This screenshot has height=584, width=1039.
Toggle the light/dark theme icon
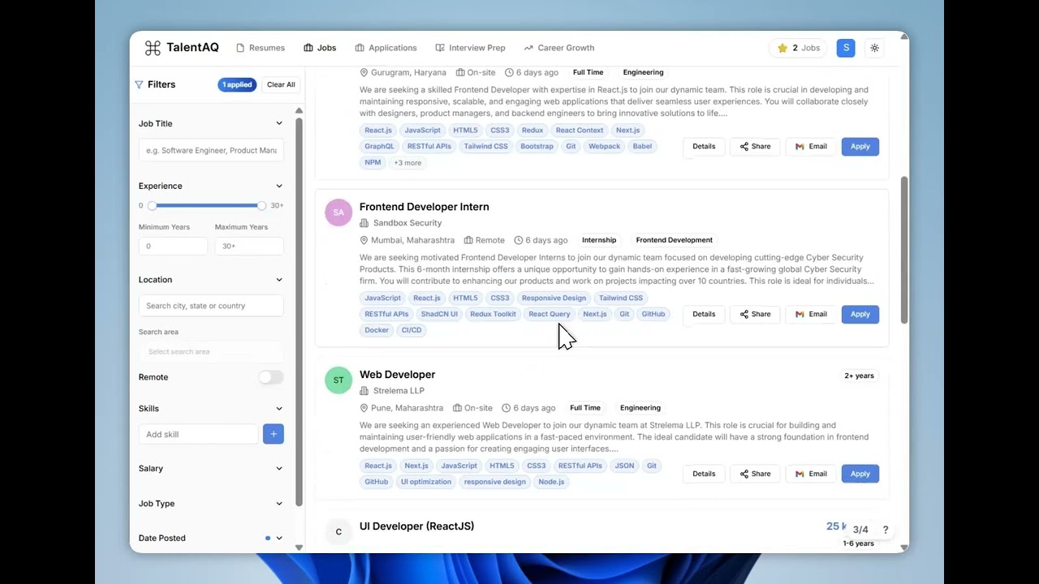pos(874,48)
